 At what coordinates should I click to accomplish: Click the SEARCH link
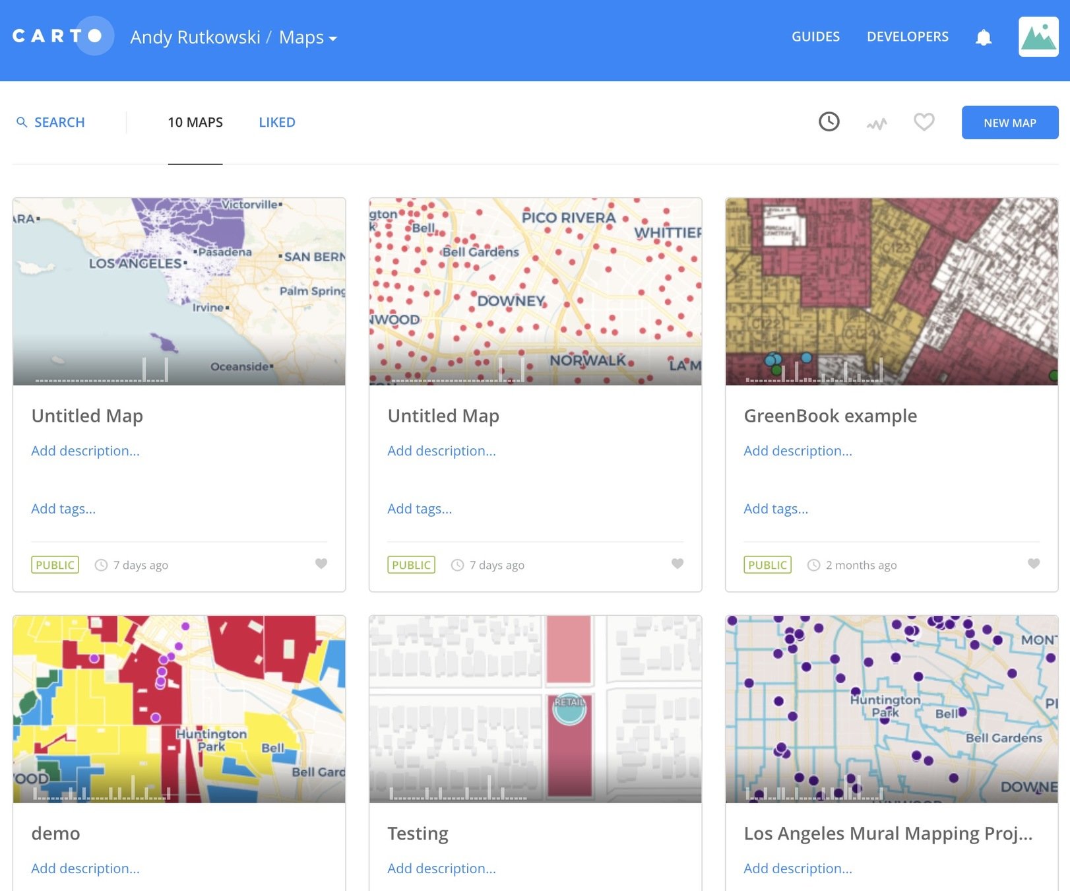pyautogui.click(x=59, y=122)
